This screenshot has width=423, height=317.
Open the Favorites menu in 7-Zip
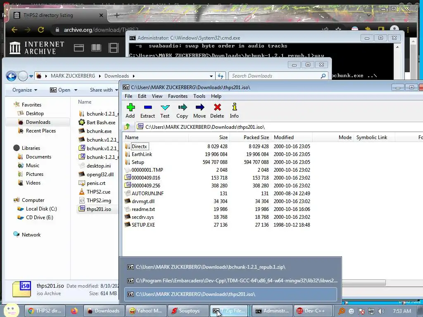[178, 96]
